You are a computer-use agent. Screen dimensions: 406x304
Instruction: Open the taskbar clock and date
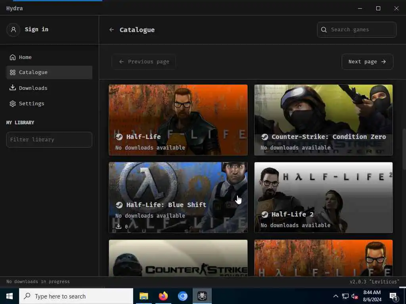tap(372, 296)
